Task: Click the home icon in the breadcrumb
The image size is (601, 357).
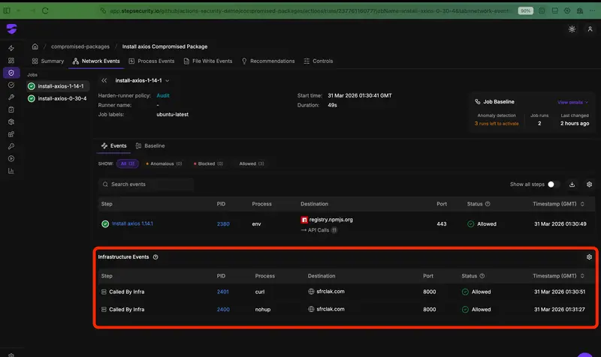Action: pyautogui.click(x=35, y=46)
